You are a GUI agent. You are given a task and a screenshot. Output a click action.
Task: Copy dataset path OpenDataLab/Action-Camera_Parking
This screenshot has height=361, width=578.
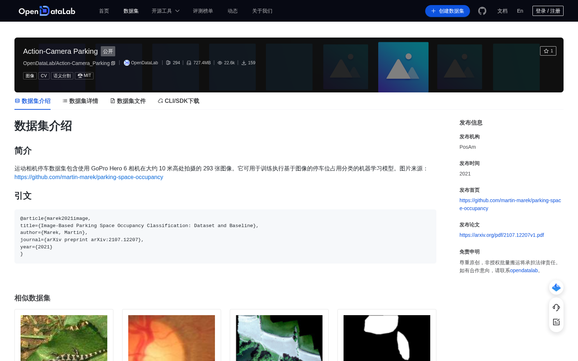(113, 63)
